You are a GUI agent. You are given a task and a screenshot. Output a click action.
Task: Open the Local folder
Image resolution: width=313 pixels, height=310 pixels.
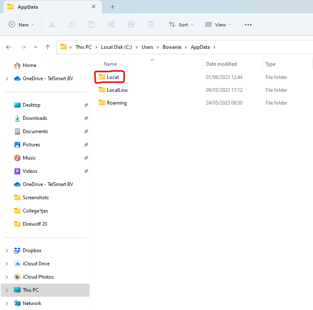[112, 77]
